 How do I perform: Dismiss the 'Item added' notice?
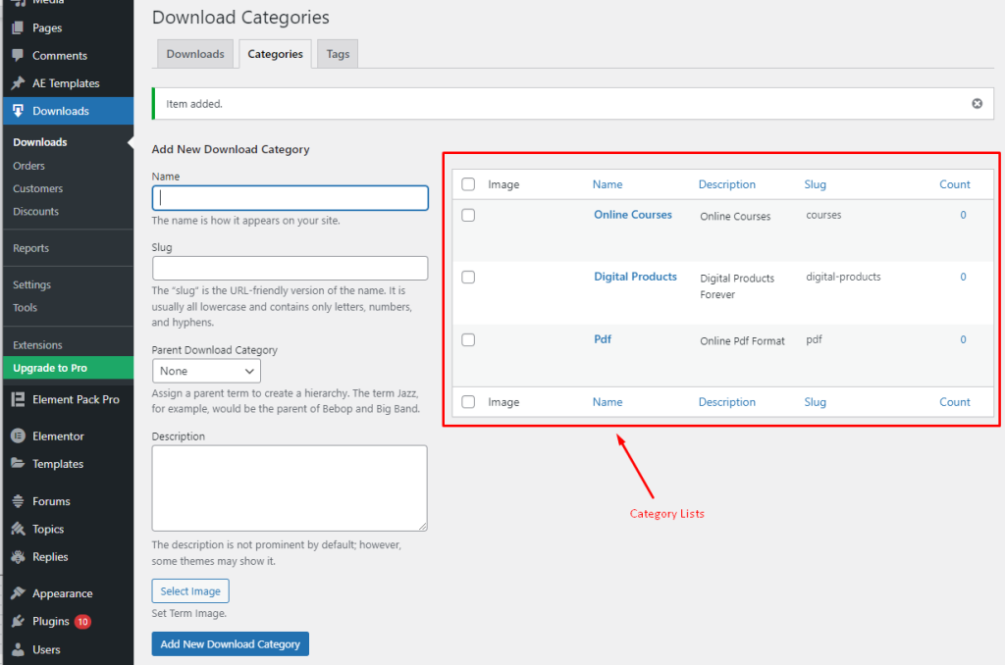tap(977, 103)
